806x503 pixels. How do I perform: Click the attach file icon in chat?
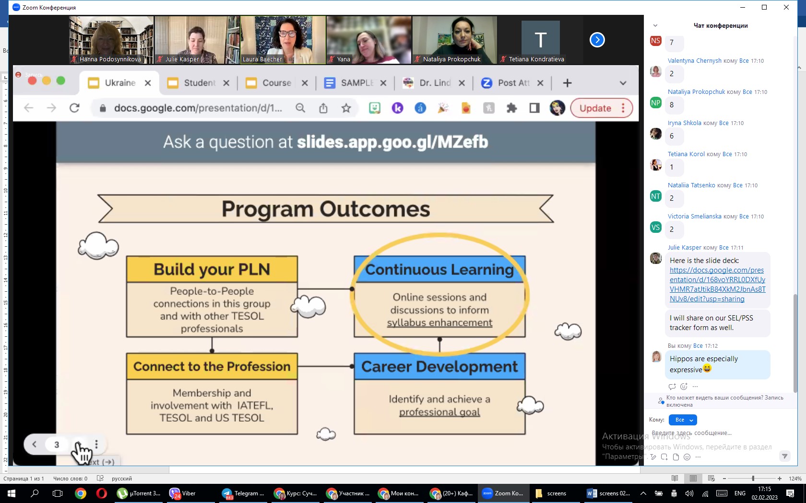tap(676, 457)
